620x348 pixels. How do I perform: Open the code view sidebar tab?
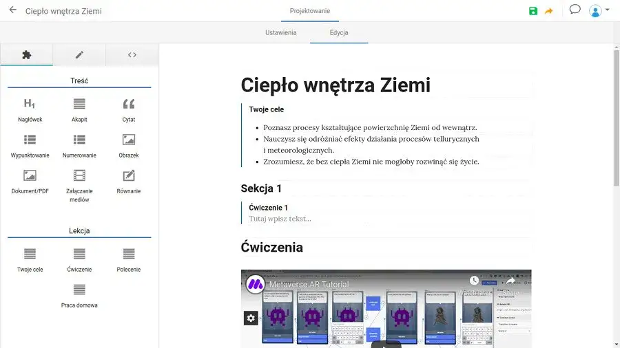pyautogui.click(x=132, y=55)
